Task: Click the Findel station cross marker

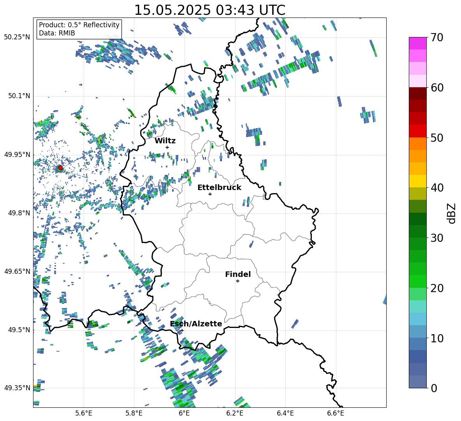Action: 238,281
